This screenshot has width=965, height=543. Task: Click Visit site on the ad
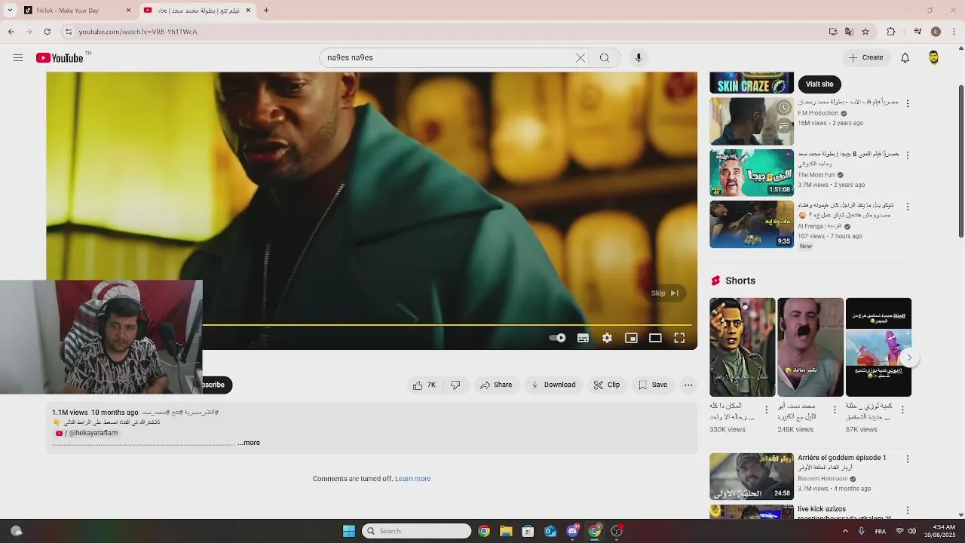click(819, 84)
